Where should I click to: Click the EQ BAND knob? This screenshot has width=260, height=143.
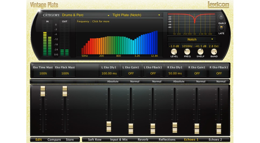(214, 52)
